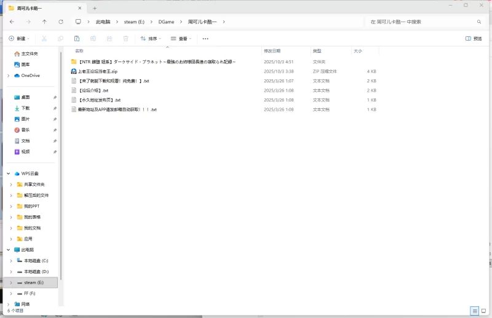Click steam (E:) in the breadcrumb

(134, 22)
